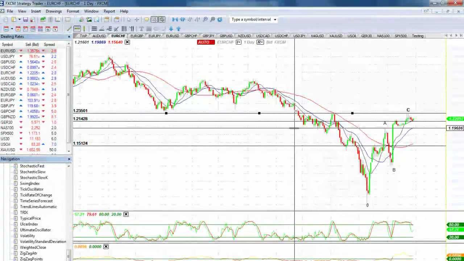
Task: Open the Insert menu
Action: point(36,11)
